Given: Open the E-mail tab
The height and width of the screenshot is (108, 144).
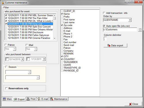Looking at the screenshot, I should [43, 99].
